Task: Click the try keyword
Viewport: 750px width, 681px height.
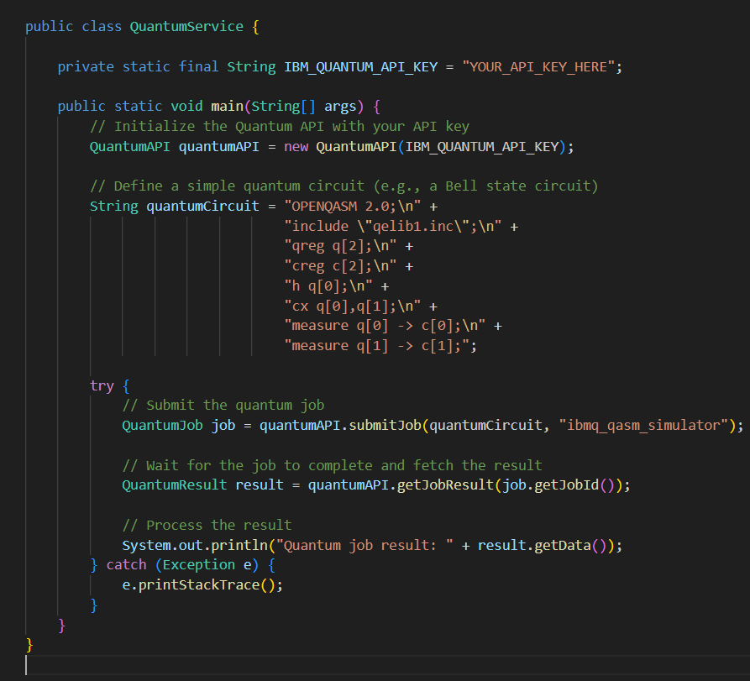Action: (x=101, y=385)
